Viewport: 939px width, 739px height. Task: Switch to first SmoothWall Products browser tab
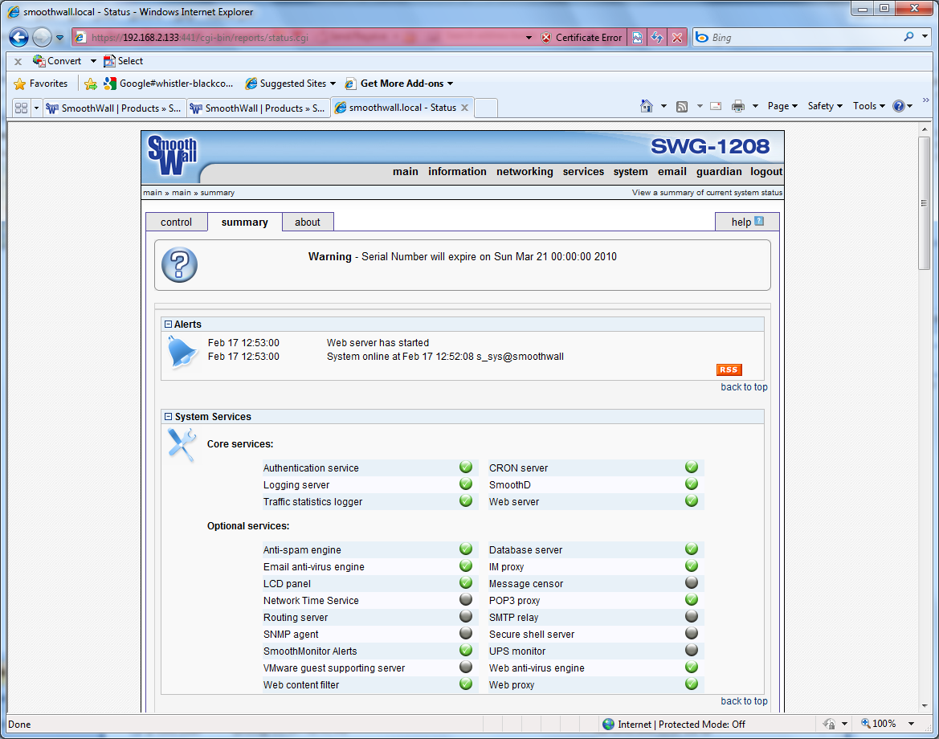(114, 108)
